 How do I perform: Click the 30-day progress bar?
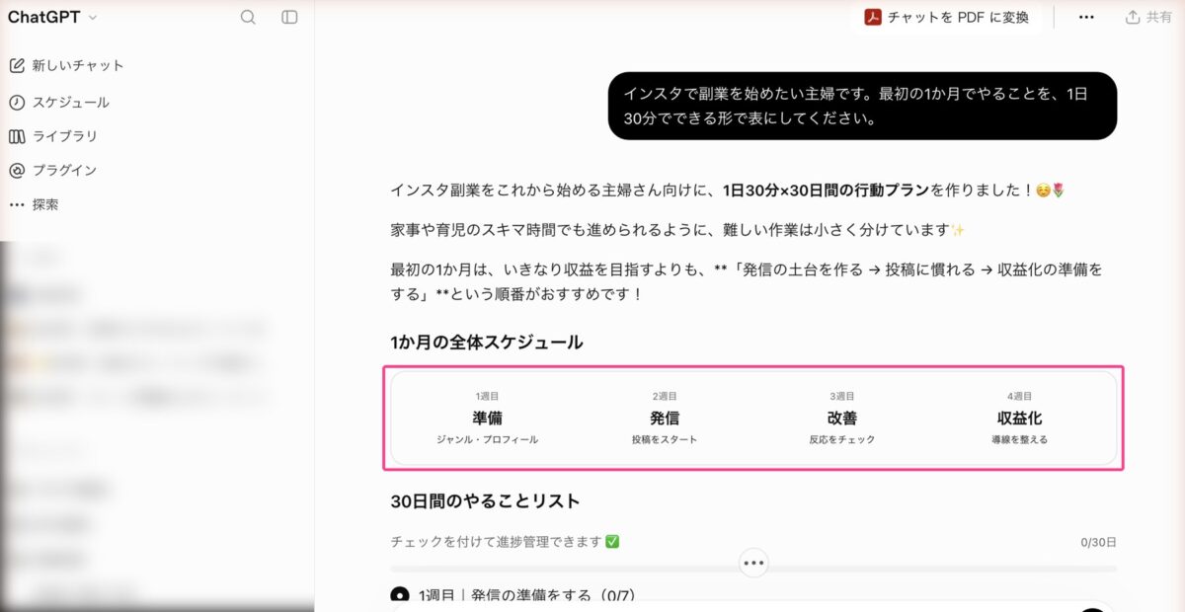[x=753, y=569]
